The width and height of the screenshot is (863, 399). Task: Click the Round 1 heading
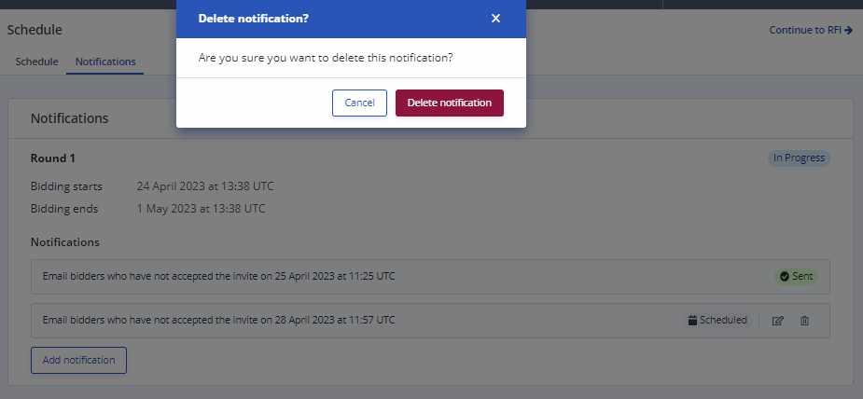pyautogui.click(x=53, y=158)
